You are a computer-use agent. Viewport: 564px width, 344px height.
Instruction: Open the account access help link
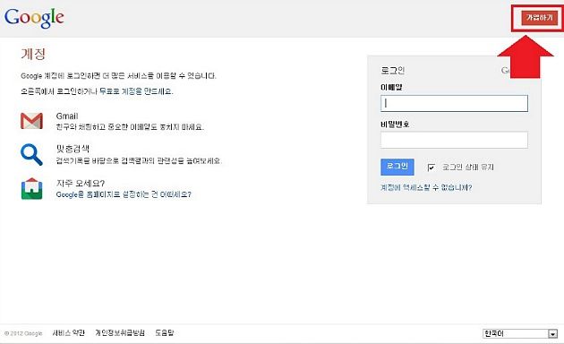pos(426,187)
